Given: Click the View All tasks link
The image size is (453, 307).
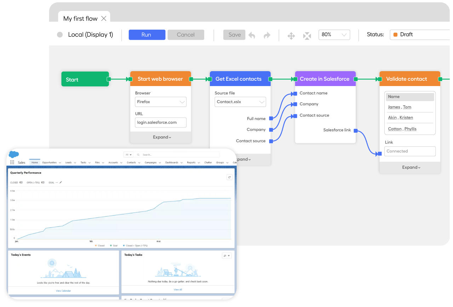Looking at the screenshot, I should click(178, 290).
